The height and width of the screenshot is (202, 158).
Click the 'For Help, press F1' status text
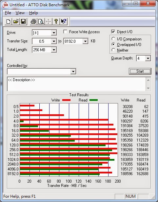[19, 196]
